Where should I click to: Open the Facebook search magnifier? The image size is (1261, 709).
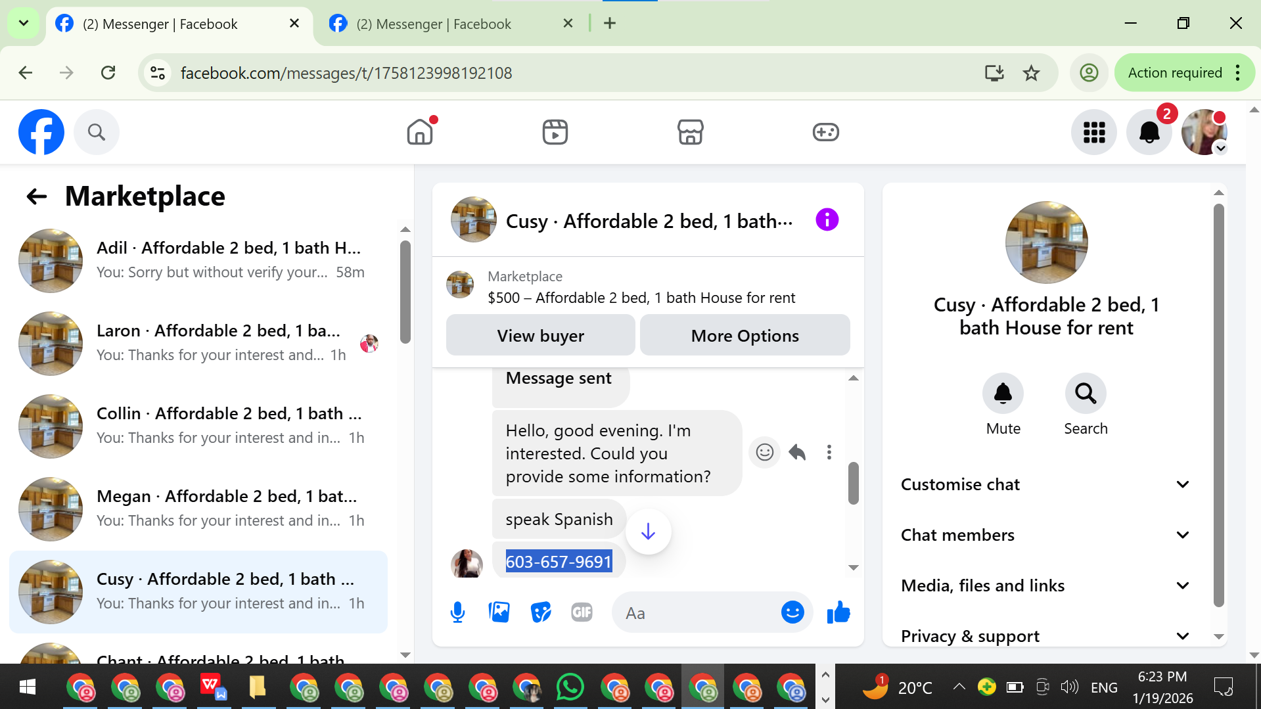[x=97, y=132]
